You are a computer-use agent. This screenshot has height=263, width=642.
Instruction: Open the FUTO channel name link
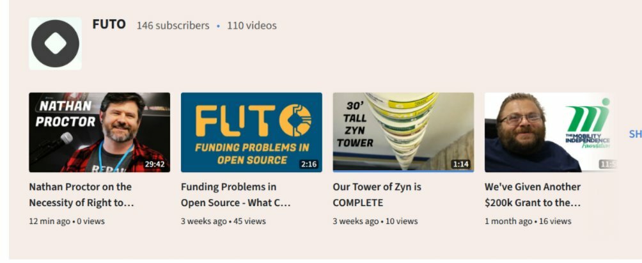(109, 24)
